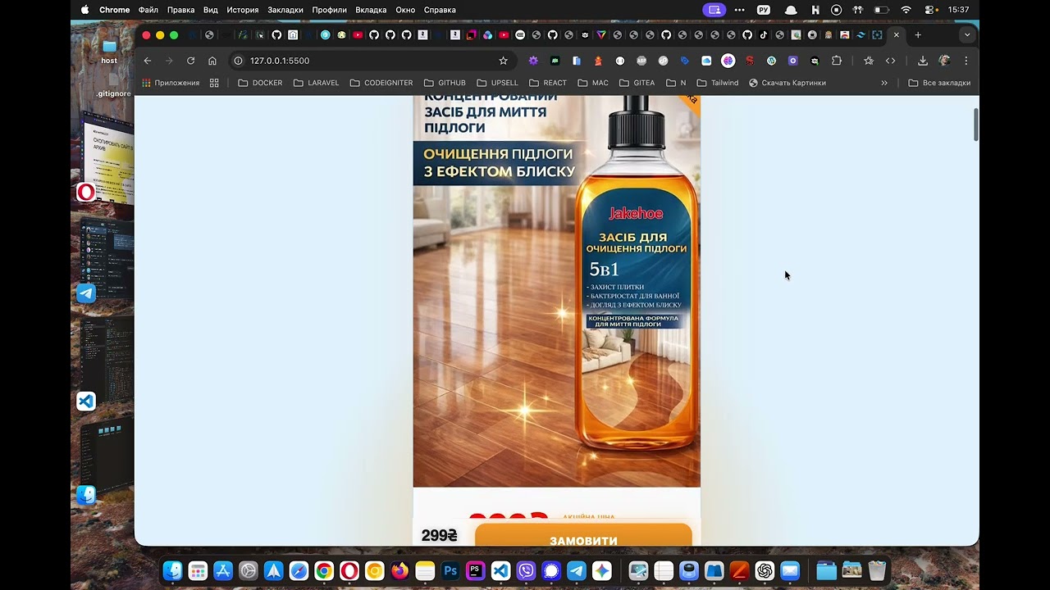
Task: Open Photoshop from the Dock
Action: (x=450, y=570)
